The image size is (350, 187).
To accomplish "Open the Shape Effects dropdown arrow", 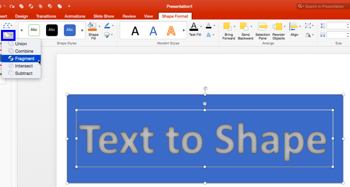I will [112, 35].
